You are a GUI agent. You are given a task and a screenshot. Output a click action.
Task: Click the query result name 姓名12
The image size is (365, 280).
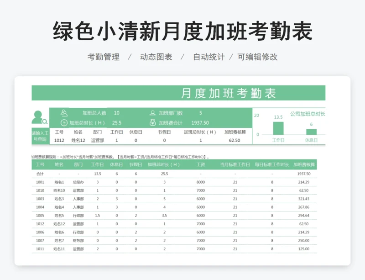click(78, 140)
